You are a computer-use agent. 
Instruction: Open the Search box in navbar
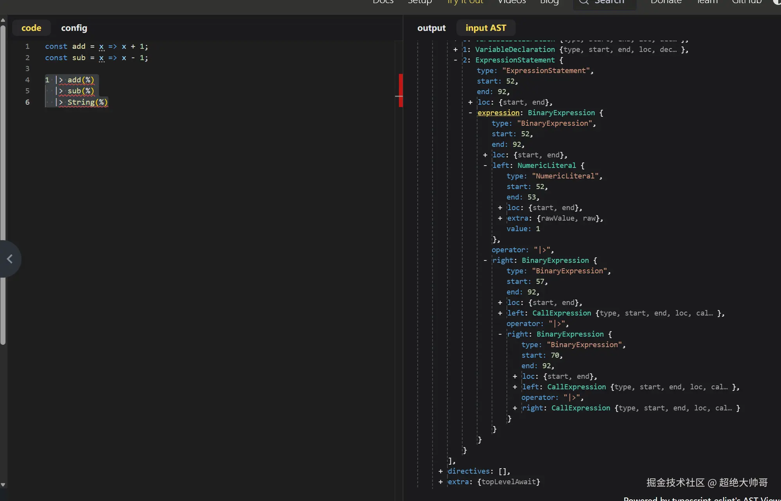605,3
